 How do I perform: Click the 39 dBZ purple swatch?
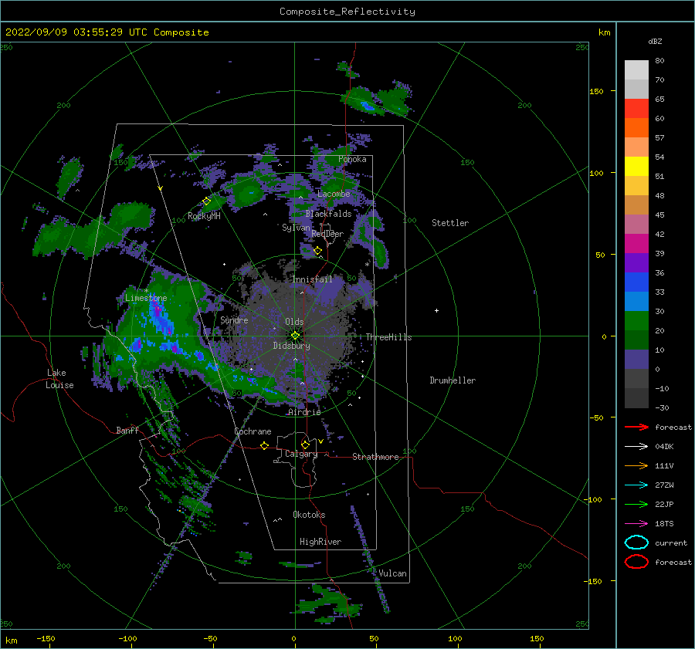[636, 262]
